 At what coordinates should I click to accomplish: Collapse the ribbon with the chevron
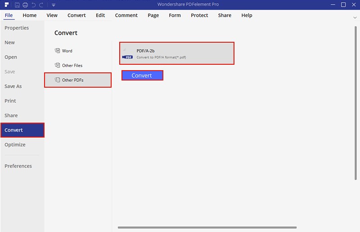(355, 18)
